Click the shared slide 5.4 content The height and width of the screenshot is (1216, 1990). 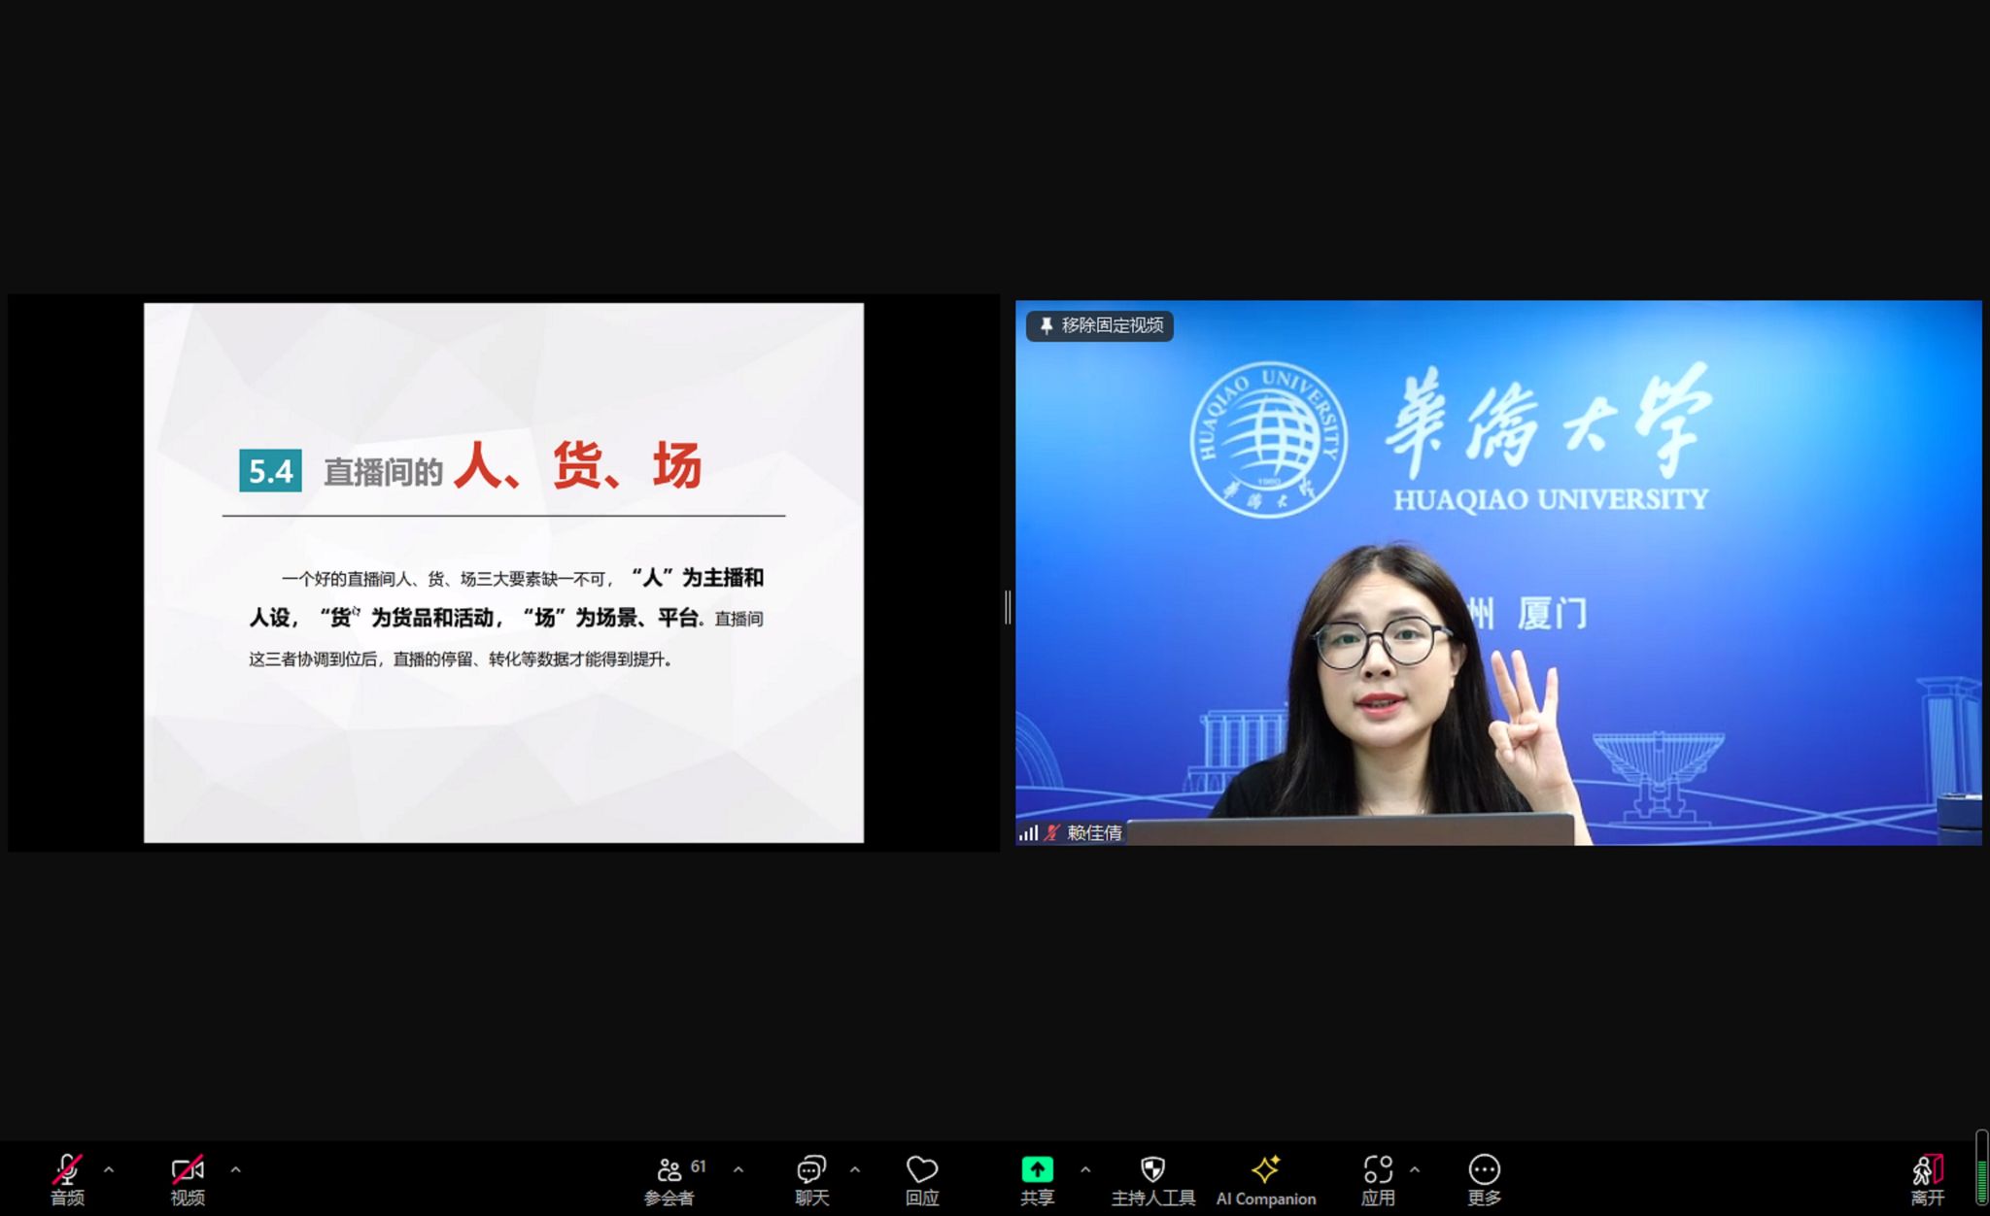point(503,572)
